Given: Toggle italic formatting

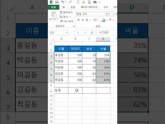Looking at the screenshot, I should [82, 20].
